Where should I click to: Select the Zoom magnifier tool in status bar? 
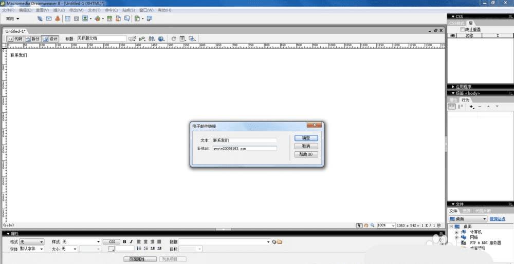point(372,226)
